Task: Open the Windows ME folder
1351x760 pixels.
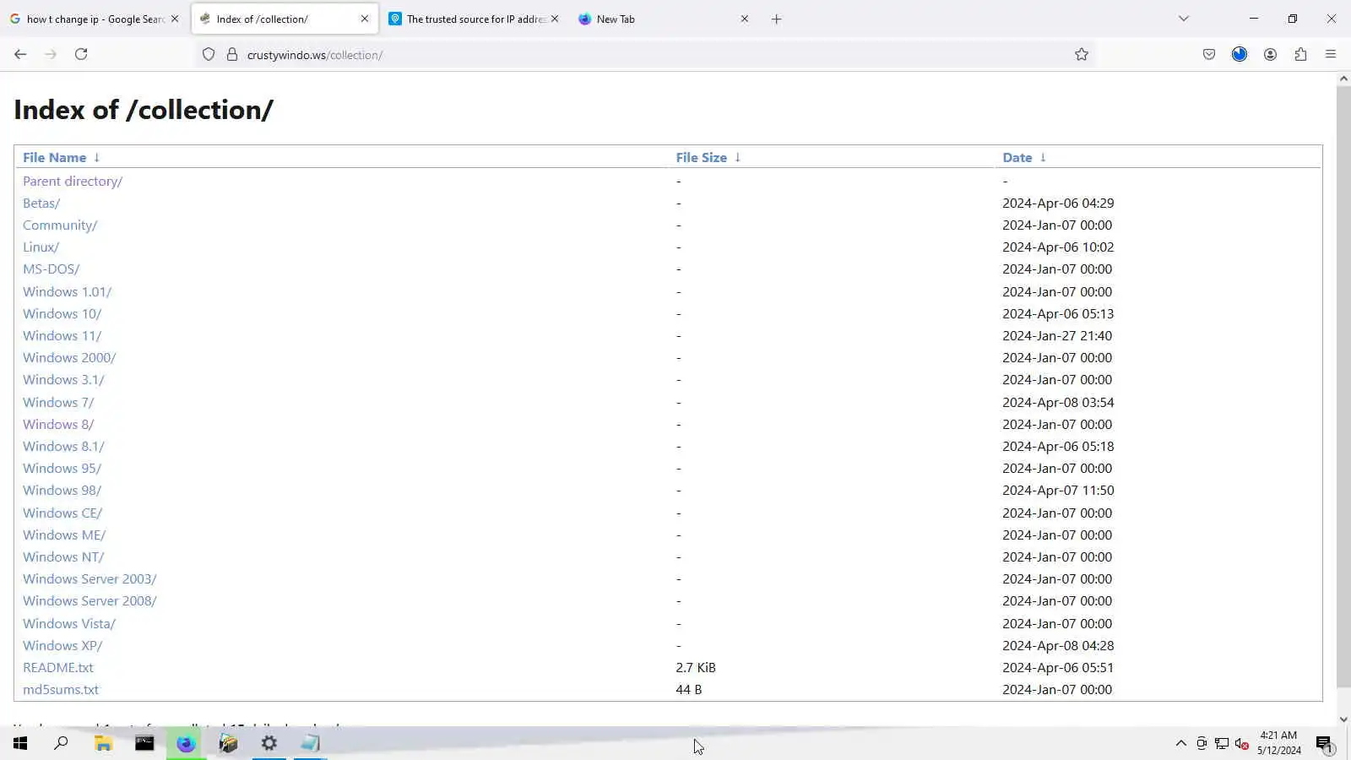Action: (64, 535)
